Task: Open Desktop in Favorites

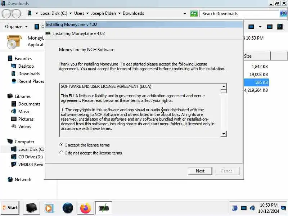Action: (x=26, y=66)
